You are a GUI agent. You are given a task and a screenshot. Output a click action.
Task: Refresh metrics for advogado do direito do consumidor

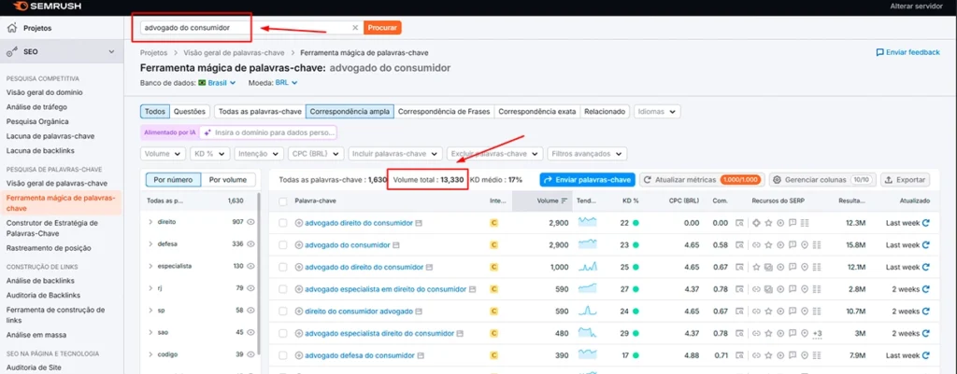[926, 267]
